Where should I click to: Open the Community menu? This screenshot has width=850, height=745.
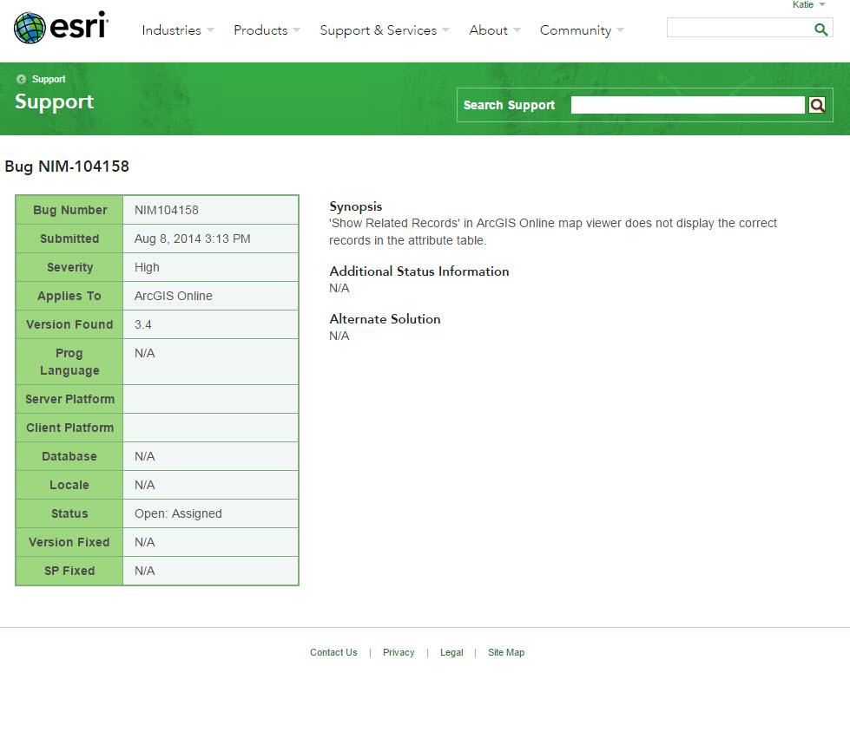click(575, 30)
